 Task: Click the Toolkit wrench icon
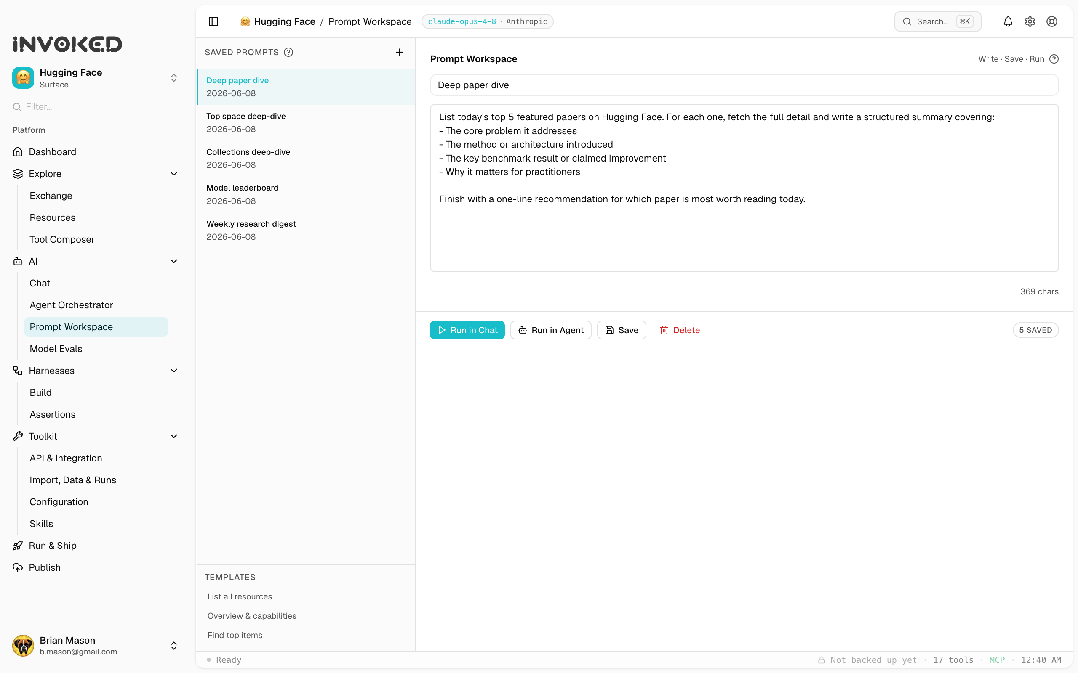click(17, 436)
